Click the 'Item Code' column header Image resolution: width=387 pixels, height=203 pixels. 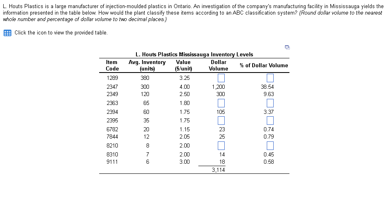pos(112,65)
